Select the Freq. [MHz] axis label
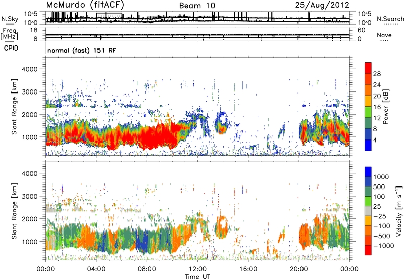This screenshot has height=280, width=404. [x=9, y=34]
